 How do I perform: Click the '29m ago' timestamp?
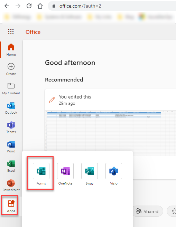point(67,103)
